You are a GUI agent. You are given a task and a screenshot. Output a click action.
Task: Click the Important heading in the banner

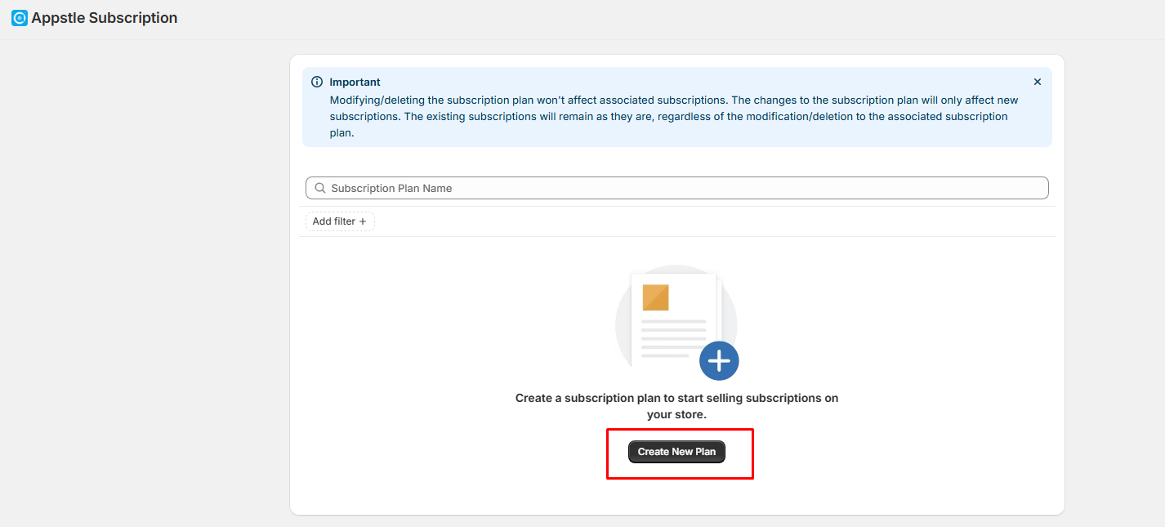point(355,83)
